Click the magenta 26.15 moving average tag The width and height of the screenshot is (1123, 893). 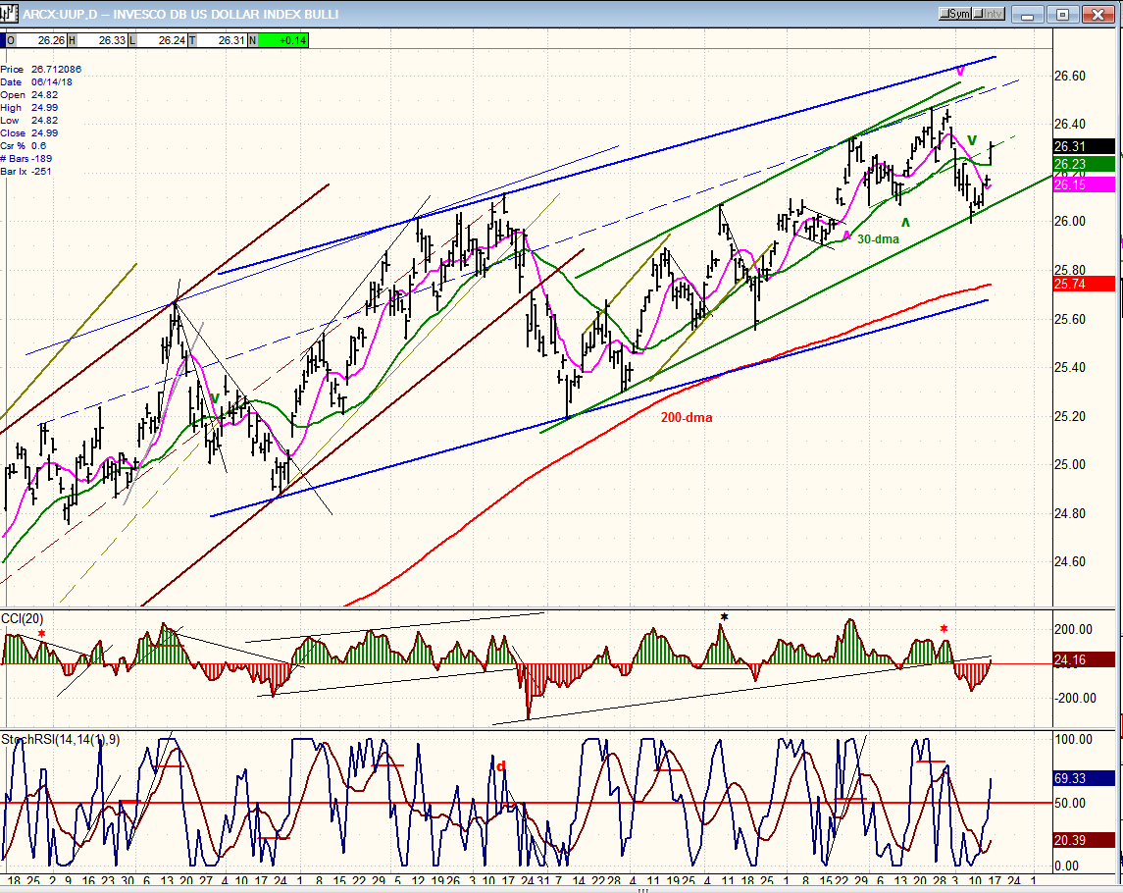(x=1084, y=184)
